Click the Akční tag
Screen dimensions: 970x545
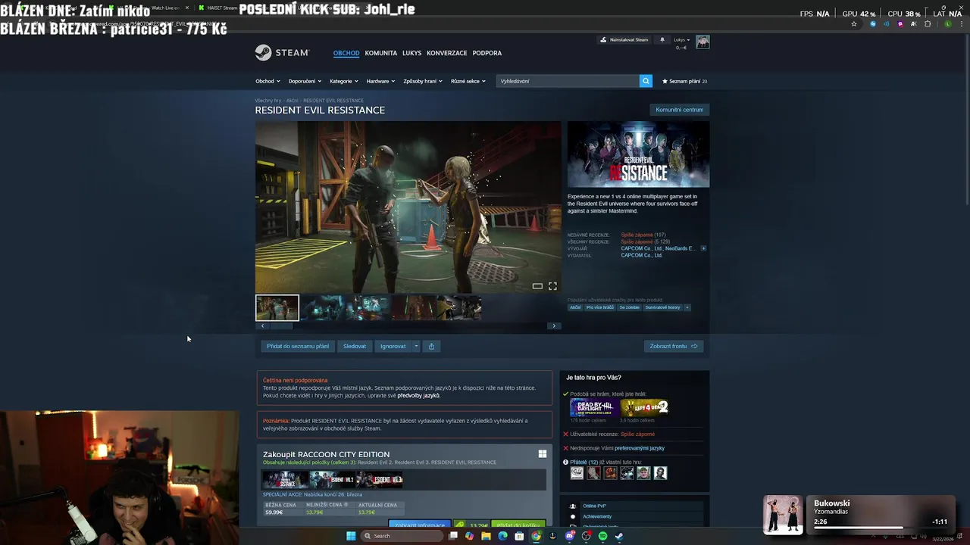click(575, 307)
